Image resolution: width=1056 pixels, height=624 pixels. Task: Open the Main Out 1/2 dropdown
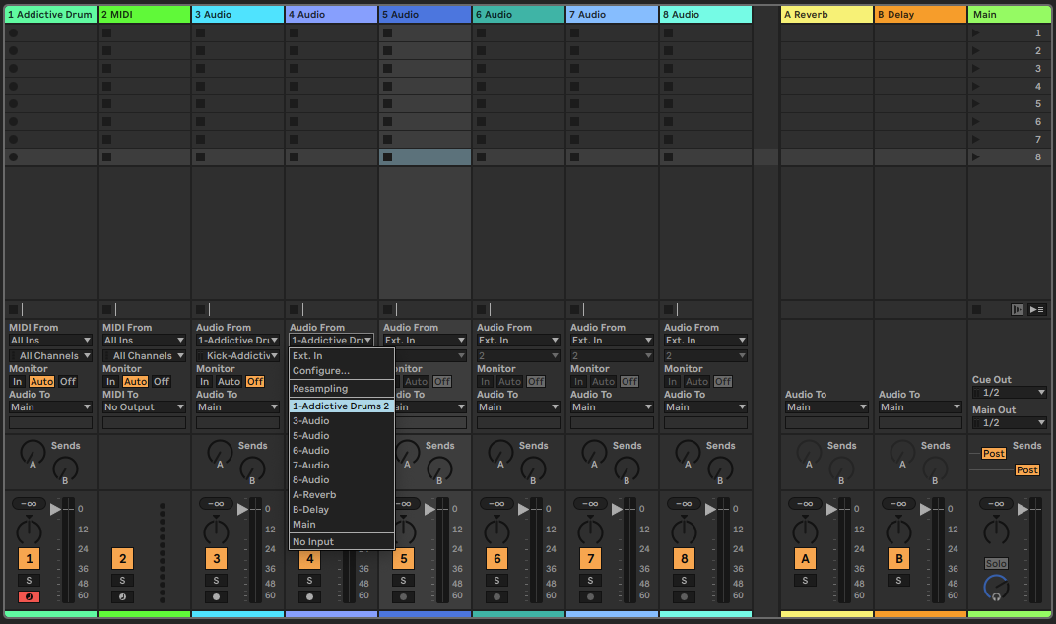tap(1009, 423)
